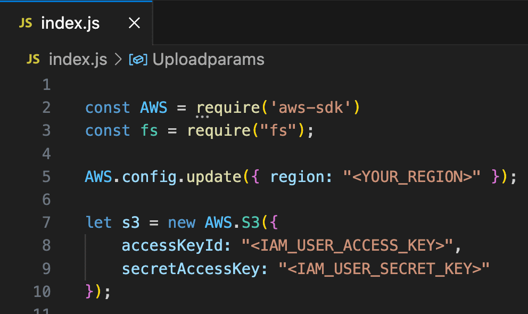The height and width of the screenshot is (314, 528).
Task: Open the Uploadparams breadcrumb dropdown
Action: pyautogui.click(x=208, y=59)
